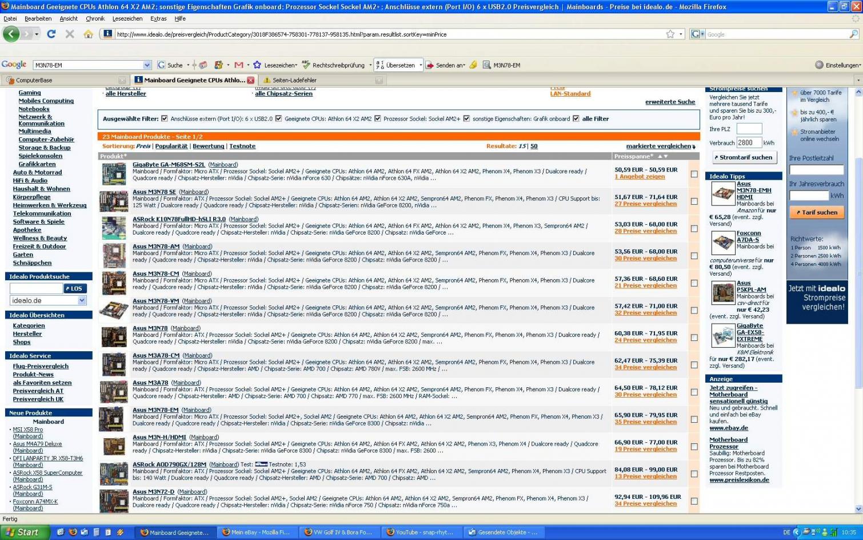Click the Senden an toolbar button

pos(445,65)
